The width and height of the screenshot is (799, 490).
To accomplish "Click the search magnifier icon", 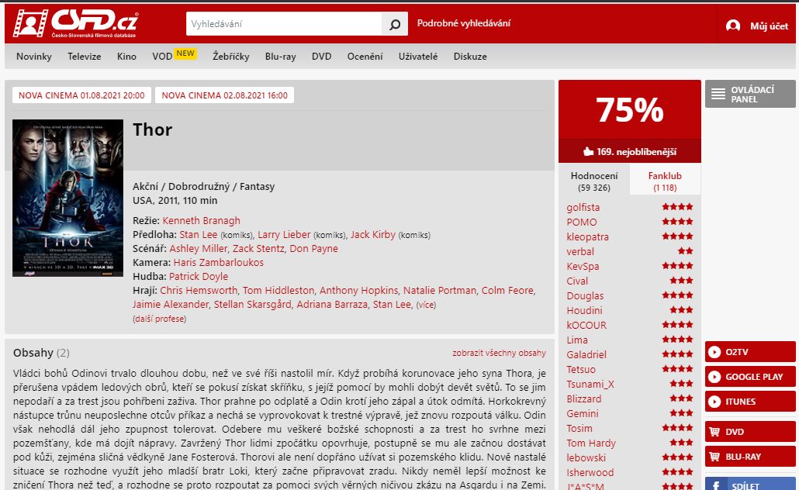I will (395, 24).
